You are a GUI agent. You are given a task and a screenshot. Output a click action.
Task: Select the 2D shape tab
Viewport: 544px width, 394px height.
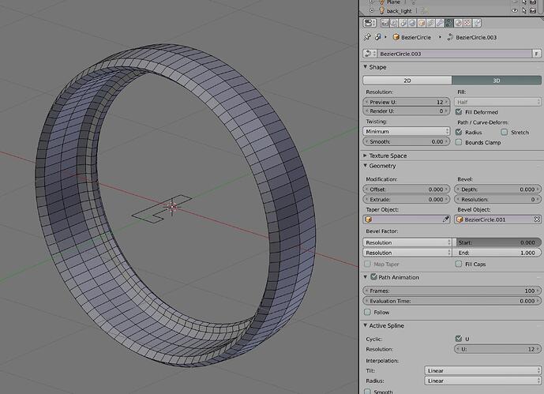pos(407,81)
